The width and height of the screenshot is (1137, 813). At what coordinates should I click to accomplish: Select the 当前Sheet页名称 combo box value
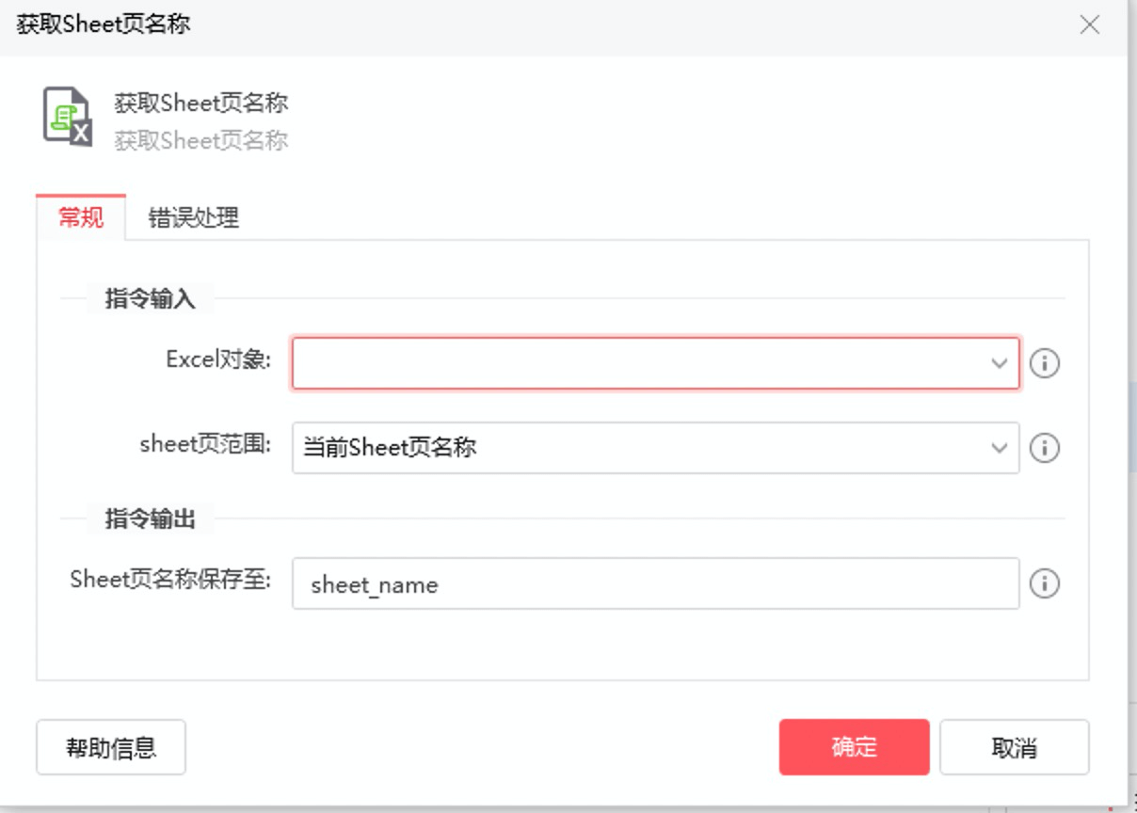(x=656, y=448)
